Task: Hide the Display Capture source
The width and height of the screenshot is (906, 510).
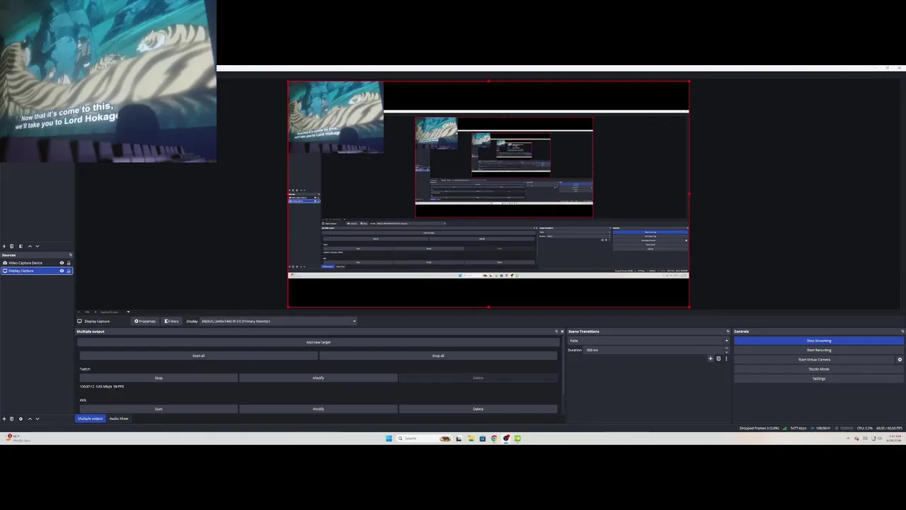Action: pyautogui.click(x=62, y=271)
